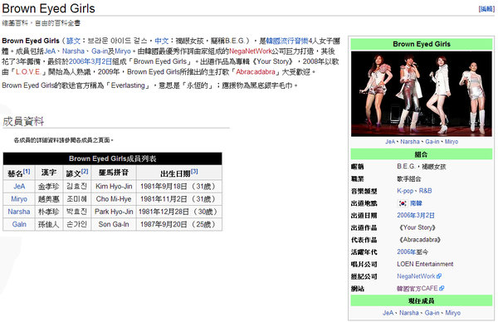Open Narsha under 現任成員 in infobox

[408, 313]
